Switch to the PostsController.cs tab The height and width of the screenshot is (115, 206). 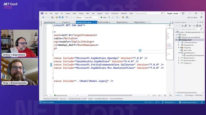tap(104, 22)
